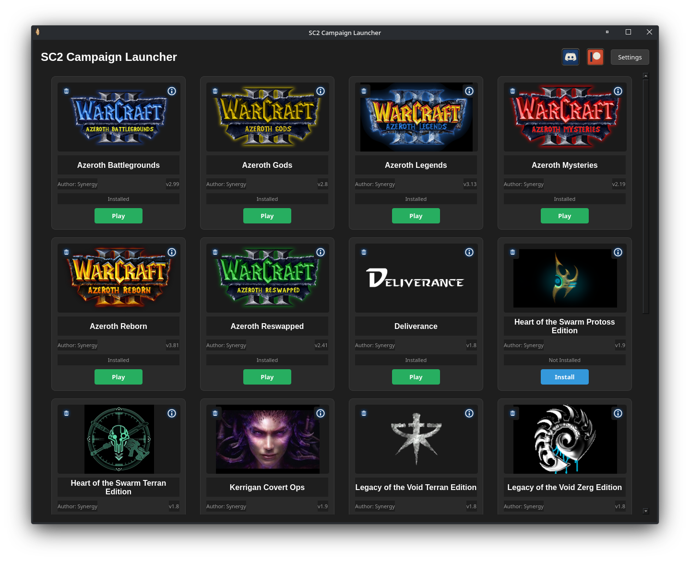Click the 'Not Installed' status label
690x561 pixels.
point(565,360)
